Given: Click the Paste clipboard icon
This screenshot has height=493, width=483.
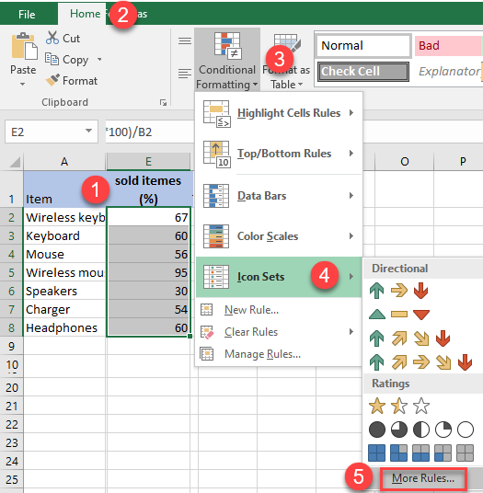Looking at the screenshot, I should tap(24, 47).
